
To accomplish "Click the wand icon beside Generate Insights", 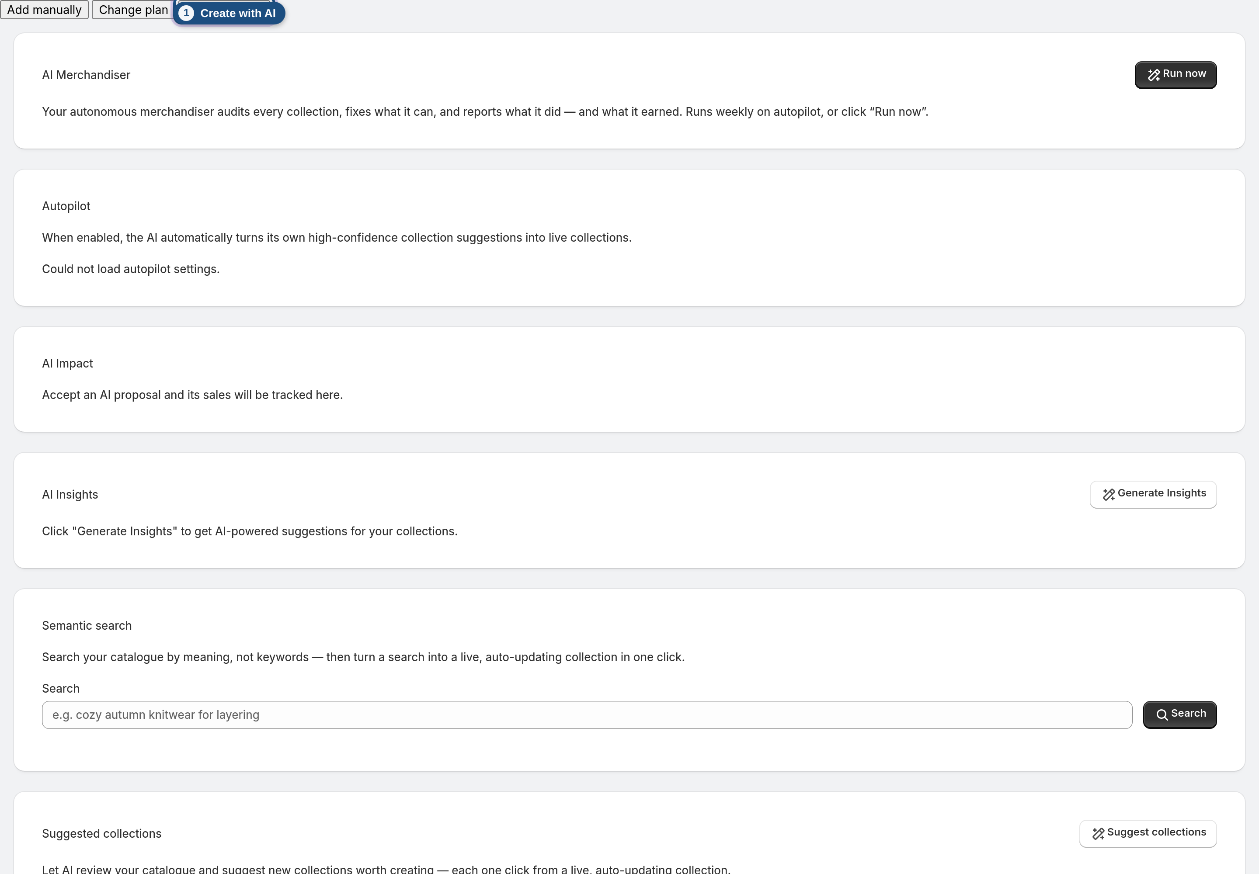I will point(1108,495).
